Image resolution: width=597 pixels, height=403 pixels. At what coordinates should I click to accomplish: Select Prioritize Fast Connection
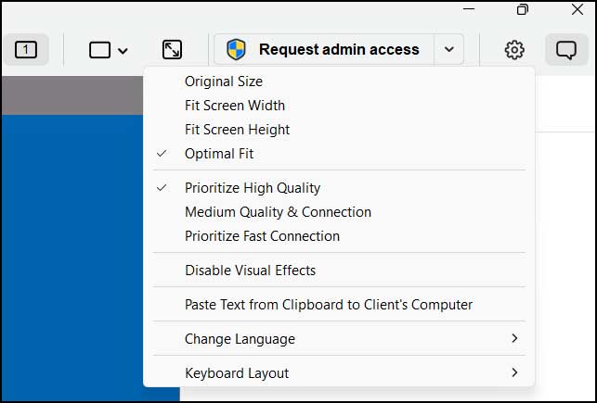tap(262, 236)
